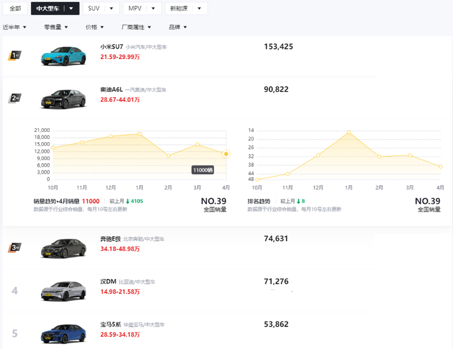The width and height of the screenshot is (453, 349).
Task: Click the rank number 5 label
Action: pyautogui.click(x=15, y=334)
